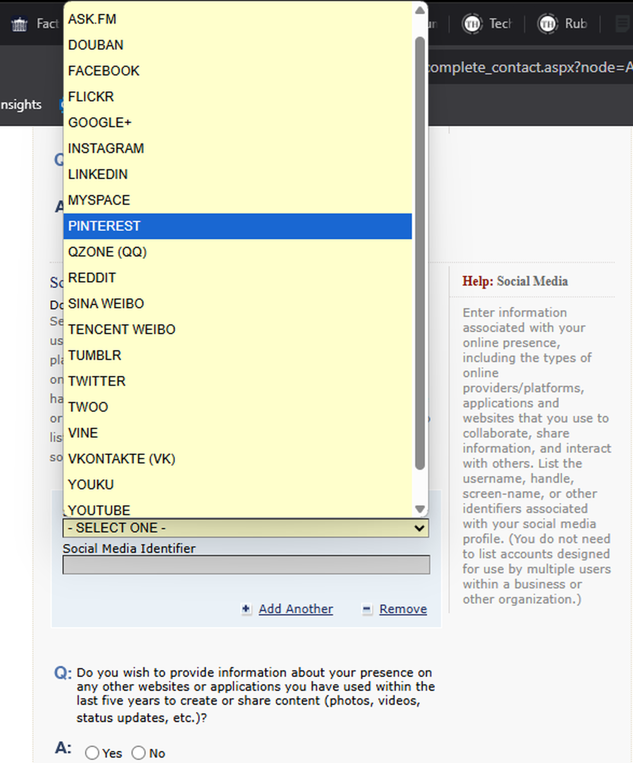
Task: Select the No radio button
Action: coord(139,752)
